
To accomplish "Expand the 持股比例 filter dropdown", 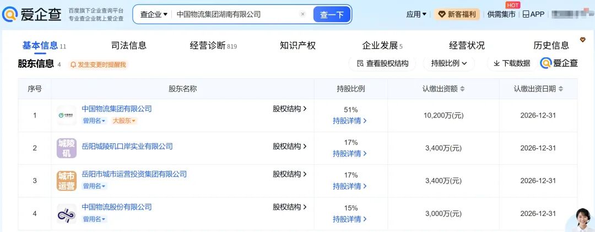I will [449, 63].
